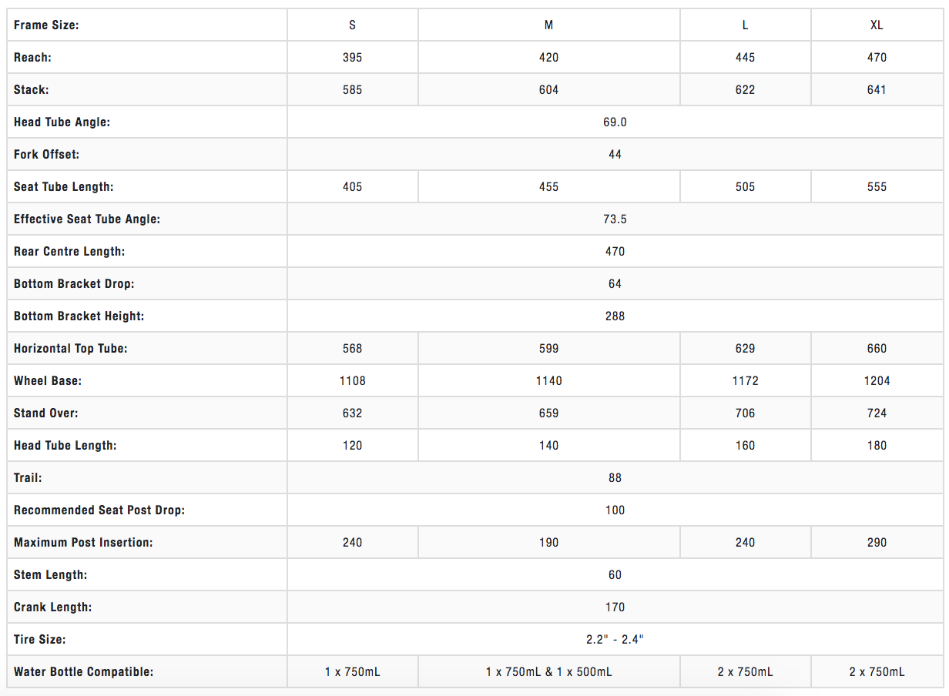The width and height of the screenshot is (949, 696).
Task: Select the M frame size column header
Action: click(548, 25)
